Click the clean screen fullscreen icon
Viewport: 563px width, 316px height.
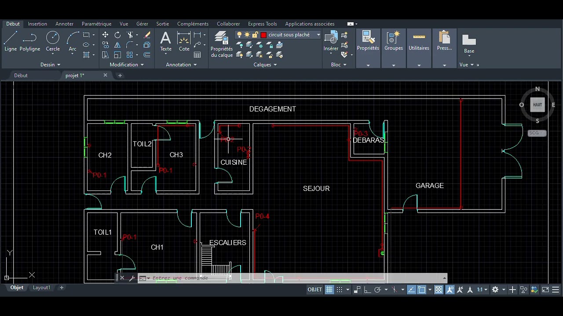545,290
